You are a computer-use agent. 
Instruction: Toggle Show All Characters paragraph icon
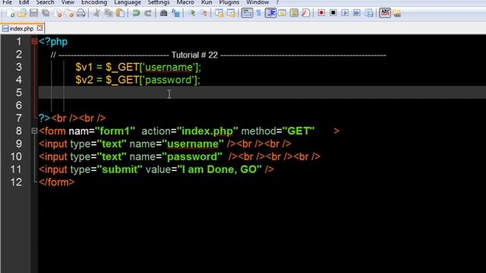tap(258, 14)
